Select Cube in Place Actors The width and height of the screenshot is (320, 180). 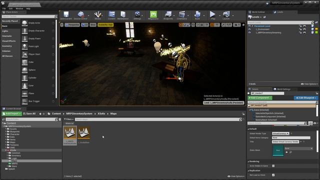pos(38,62)
